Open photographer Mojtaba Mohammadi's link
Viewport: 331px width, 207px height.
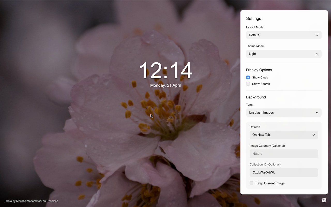click(x=29, y=201)
